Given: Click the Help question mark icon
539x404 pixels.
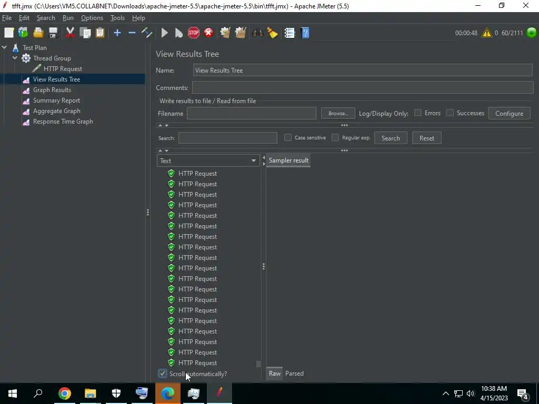Looking at the screenshot, I should [305, 33].
